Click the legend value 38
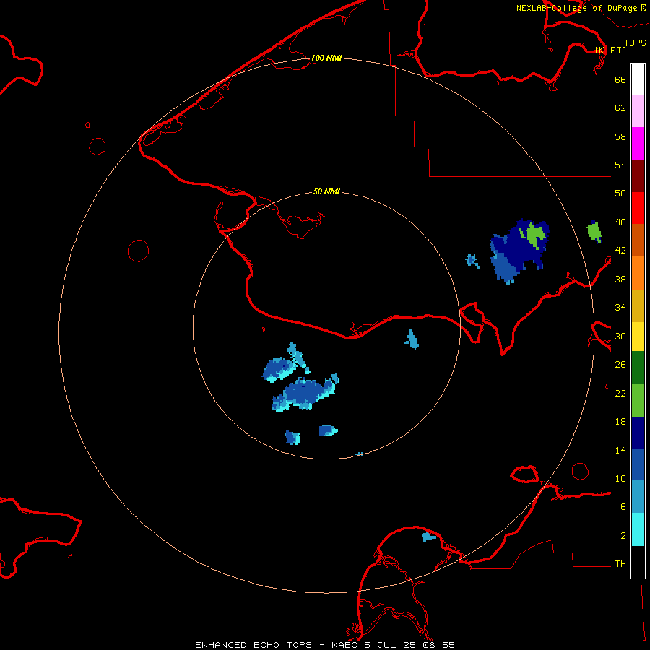This screenshot has height=650, width=650. [620, 279]
